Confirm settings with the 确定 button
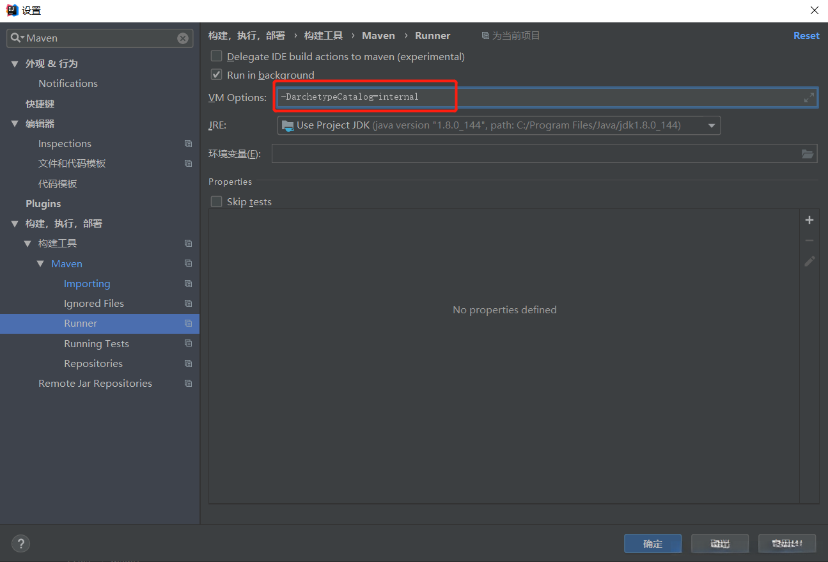This screenshot has height=562, width=828. pos(653,543)
